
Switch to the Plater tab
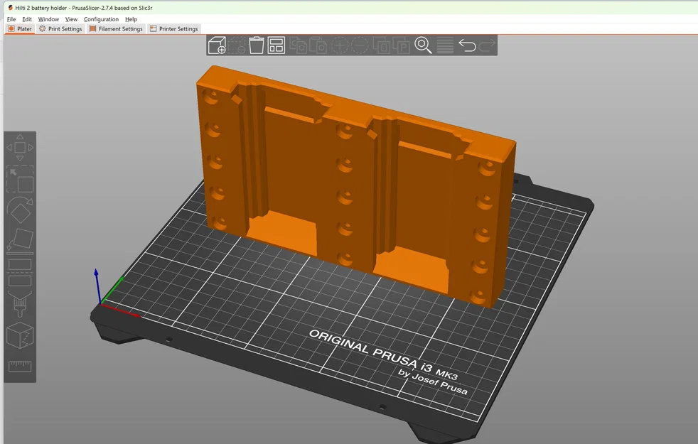[20, 29]
